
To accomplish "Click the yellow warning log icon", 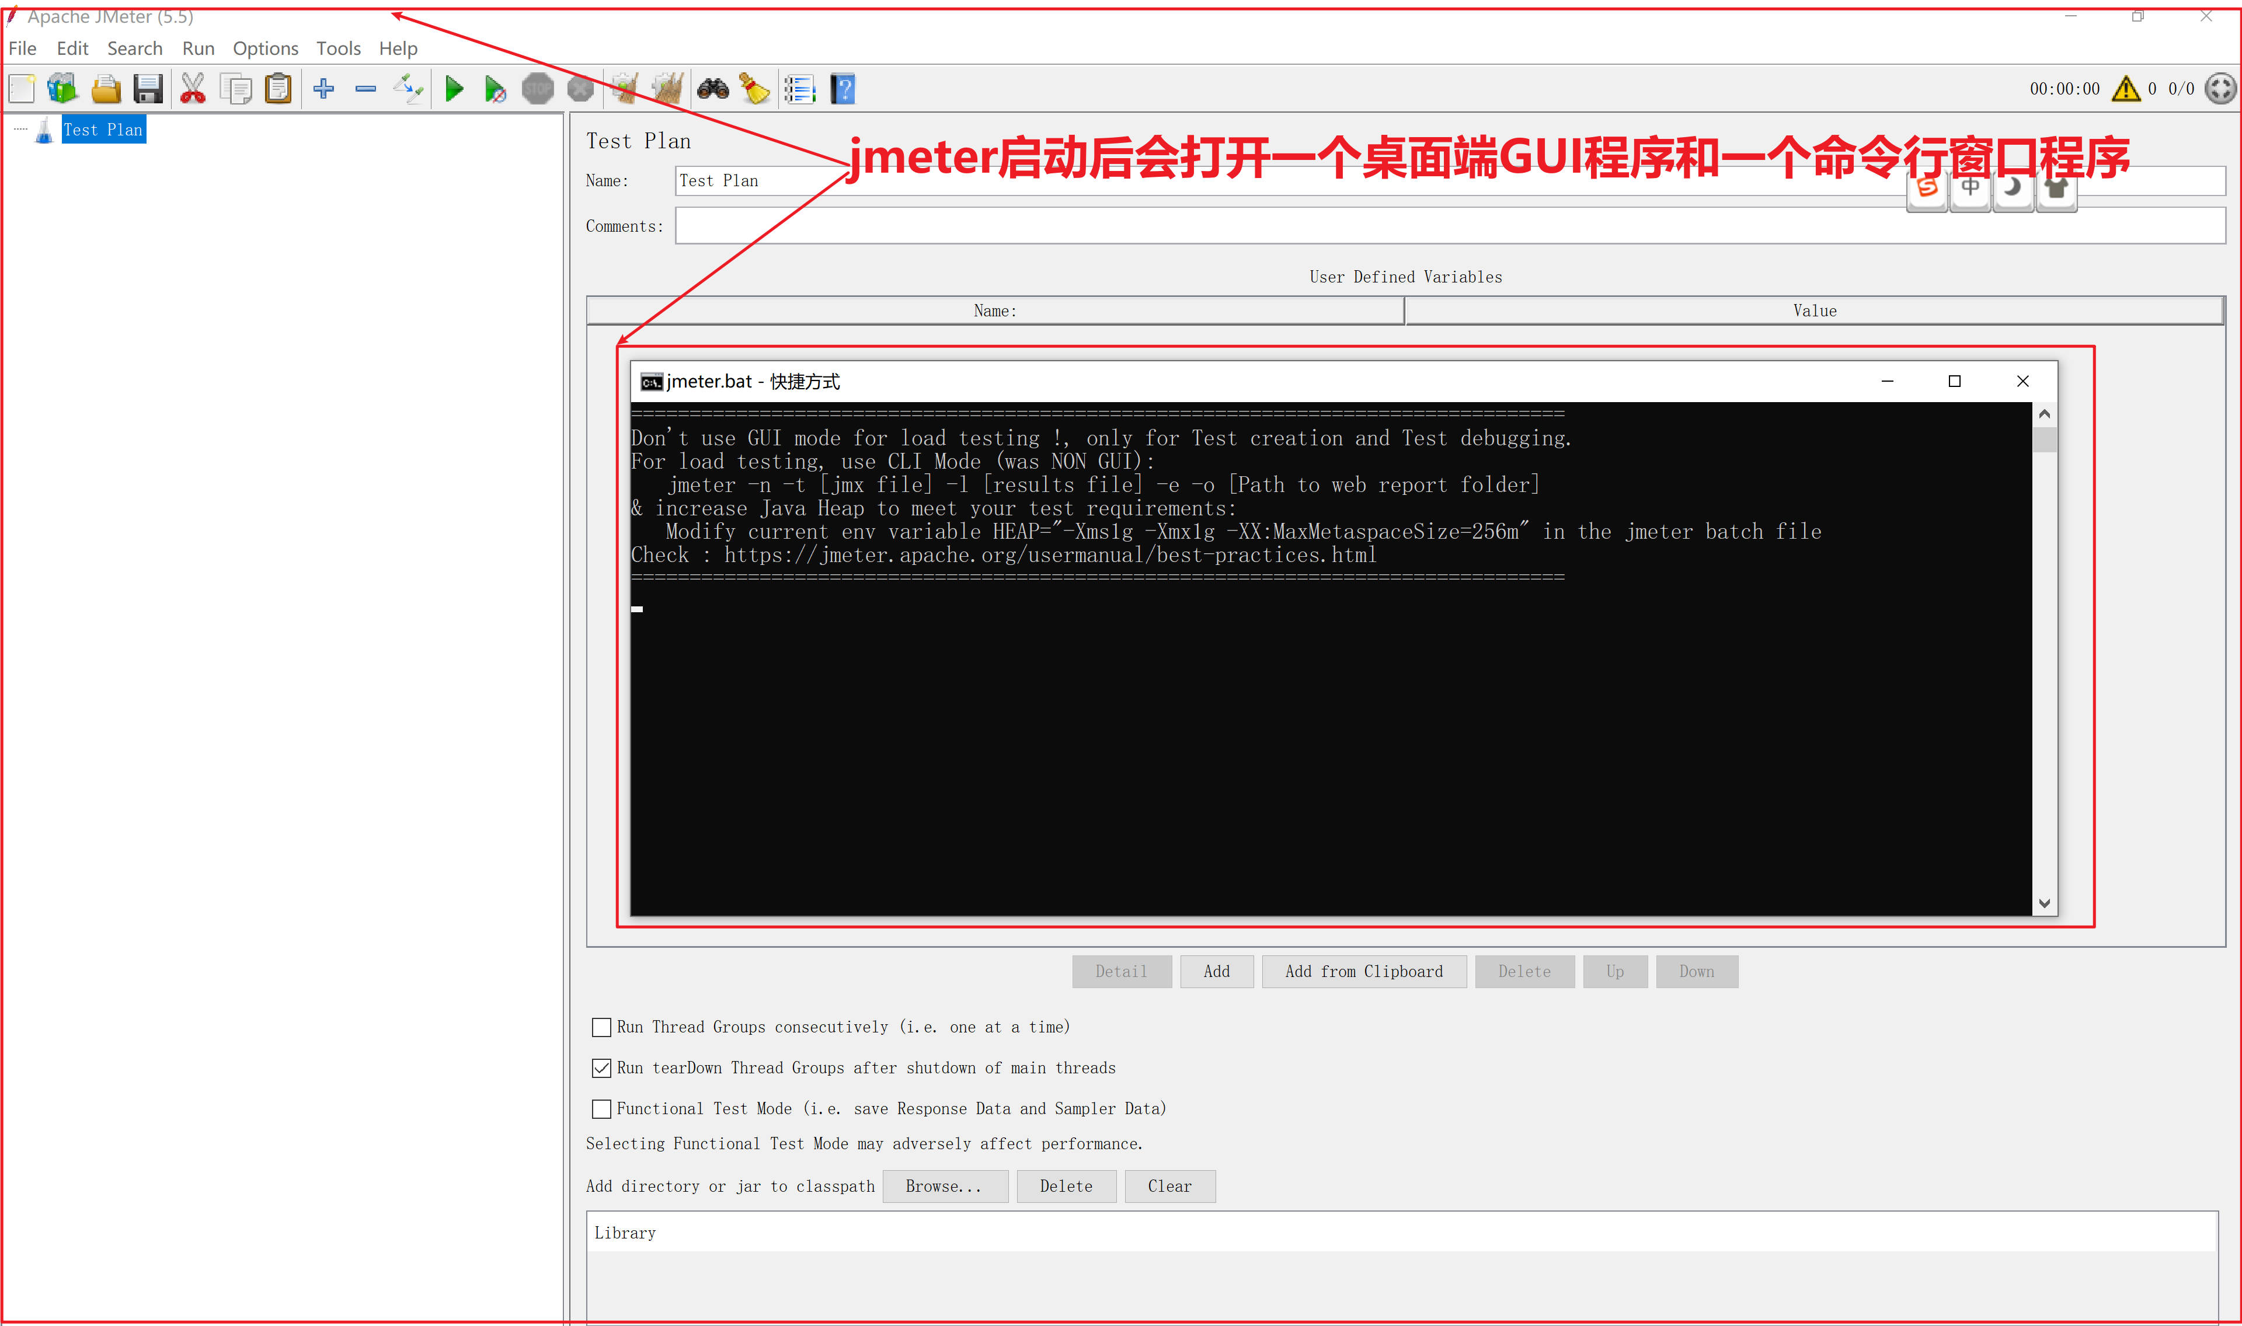I will pyautogui.click(x=2126, y=89).
